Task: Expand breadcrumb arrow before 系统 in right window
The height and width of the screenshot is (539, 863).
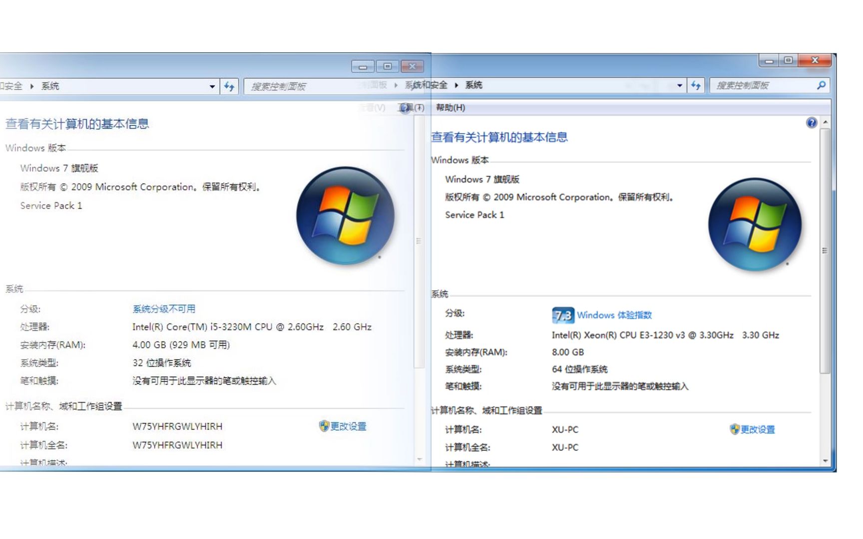Action: pos(456,85)
